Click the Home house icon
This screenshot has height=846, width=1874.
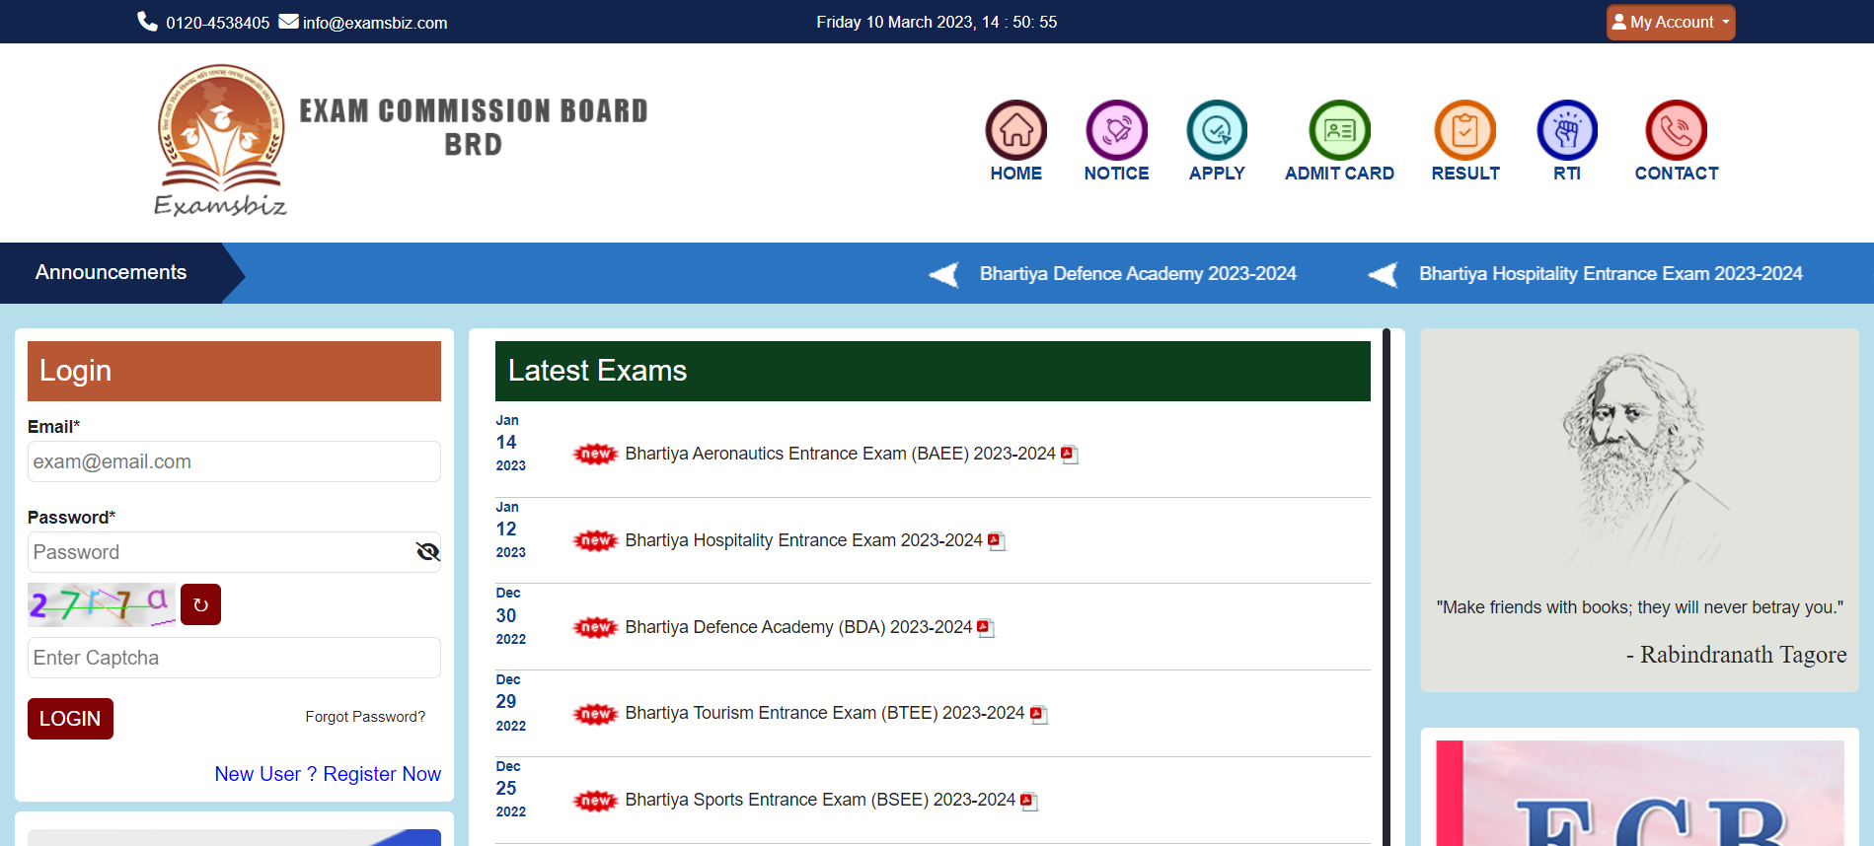click(x=1015, y=130)
